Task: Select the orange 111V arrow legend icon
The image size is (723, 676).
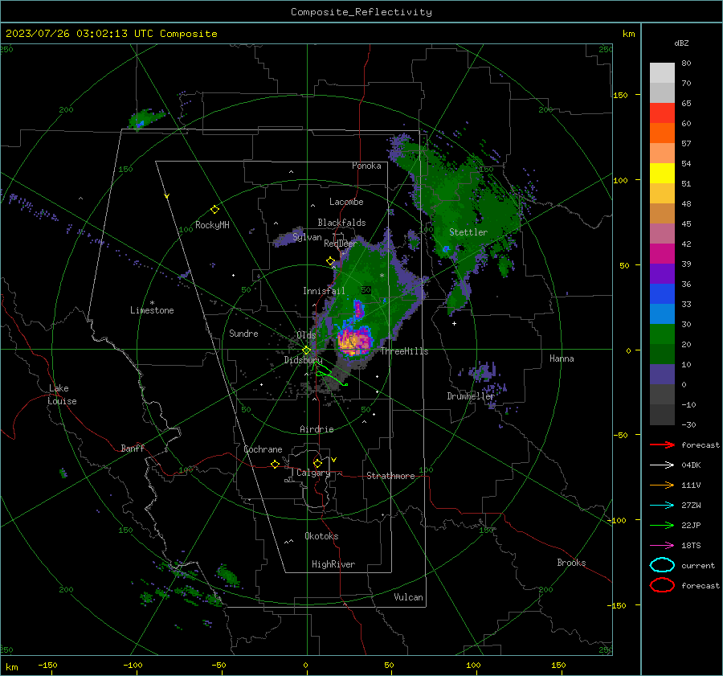Action: (x=662, y=485)
